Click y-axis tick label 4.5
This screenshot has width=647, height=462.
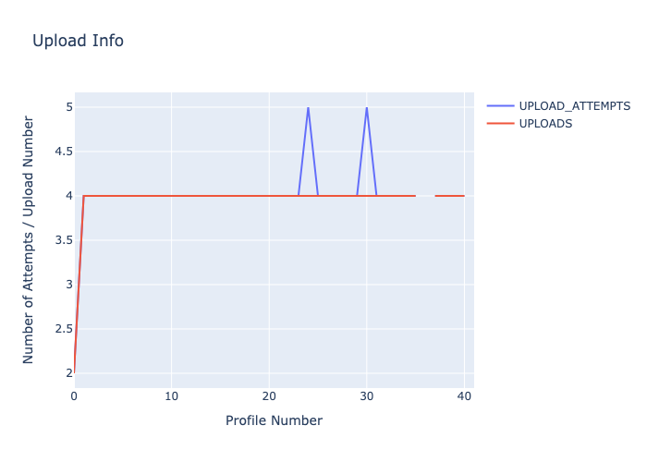[x=59, y=152]
